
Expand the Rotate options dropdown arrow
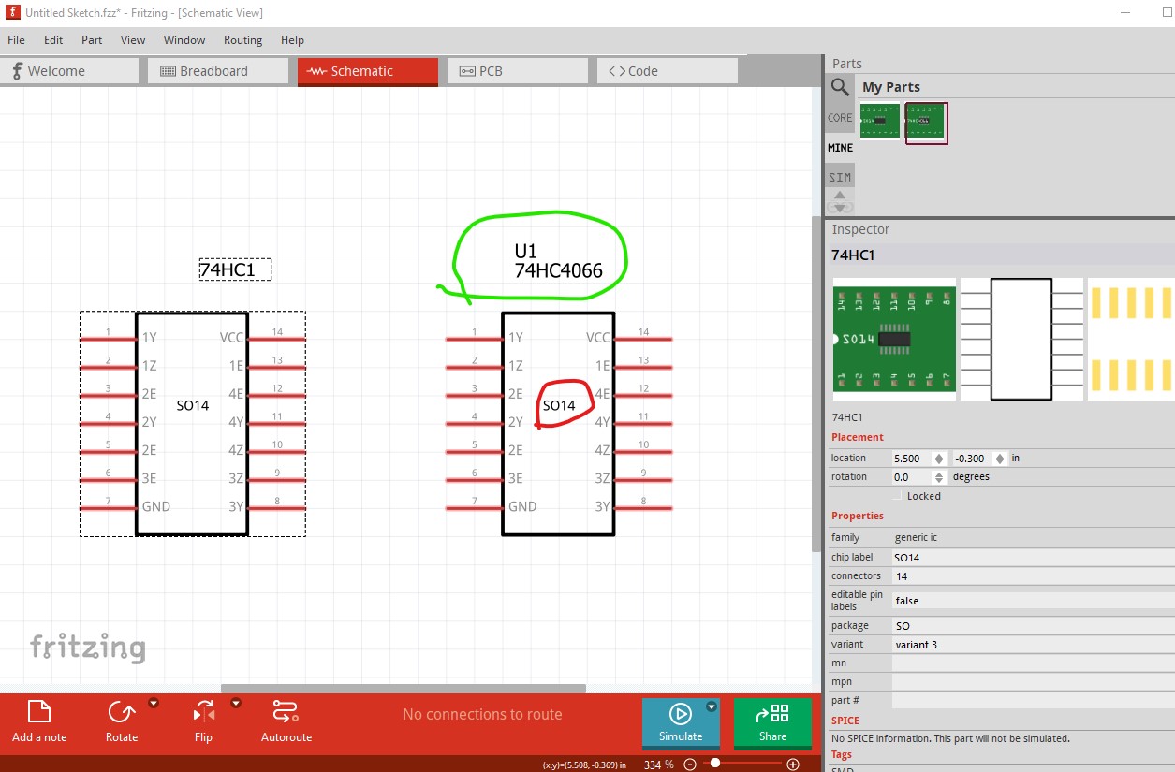pyautogui.click(x=154, y=703)
